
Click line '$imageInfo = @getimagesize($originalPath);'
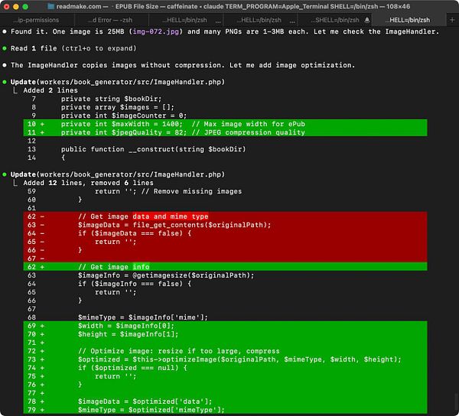(166, 275)
